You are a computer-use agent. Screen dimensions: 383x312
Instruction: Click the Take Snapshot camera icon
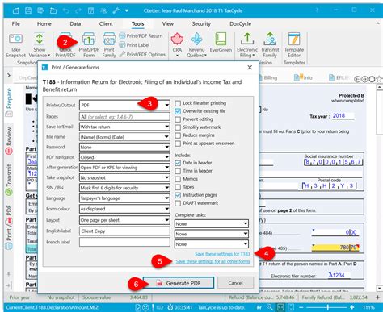[15, 39]
